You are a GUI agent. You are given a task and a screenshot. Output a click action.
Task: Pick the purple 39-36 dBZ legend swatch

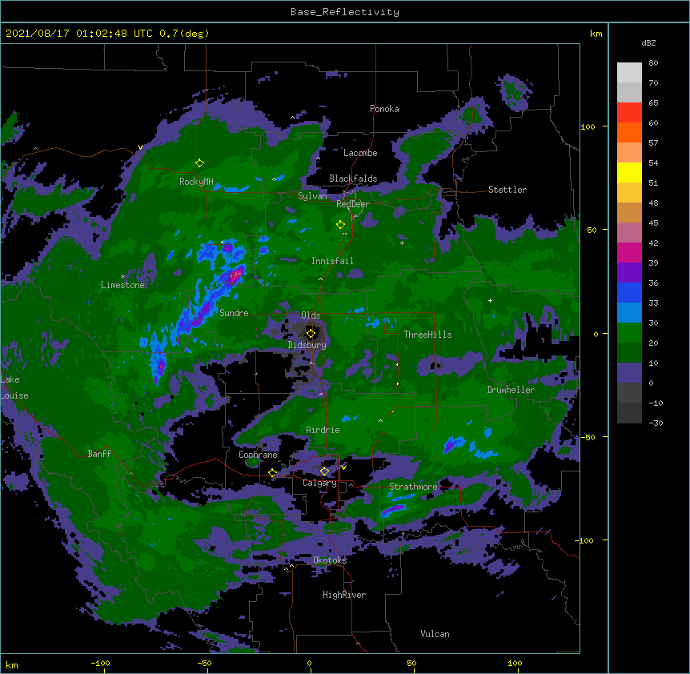tap(629, 272)
